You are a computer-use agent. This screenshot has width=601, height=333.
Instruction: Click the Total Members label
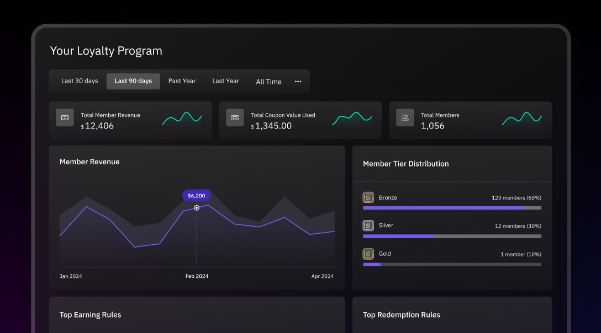pyautogui.click(x=440, y=115)
